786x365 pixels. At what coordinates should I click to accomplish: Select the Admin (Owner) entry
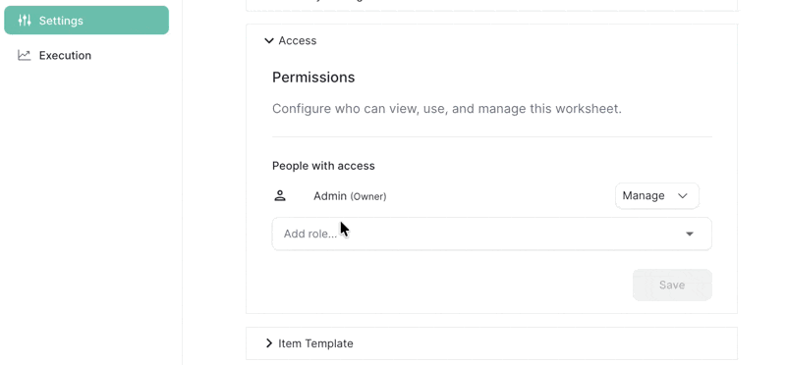350,196
